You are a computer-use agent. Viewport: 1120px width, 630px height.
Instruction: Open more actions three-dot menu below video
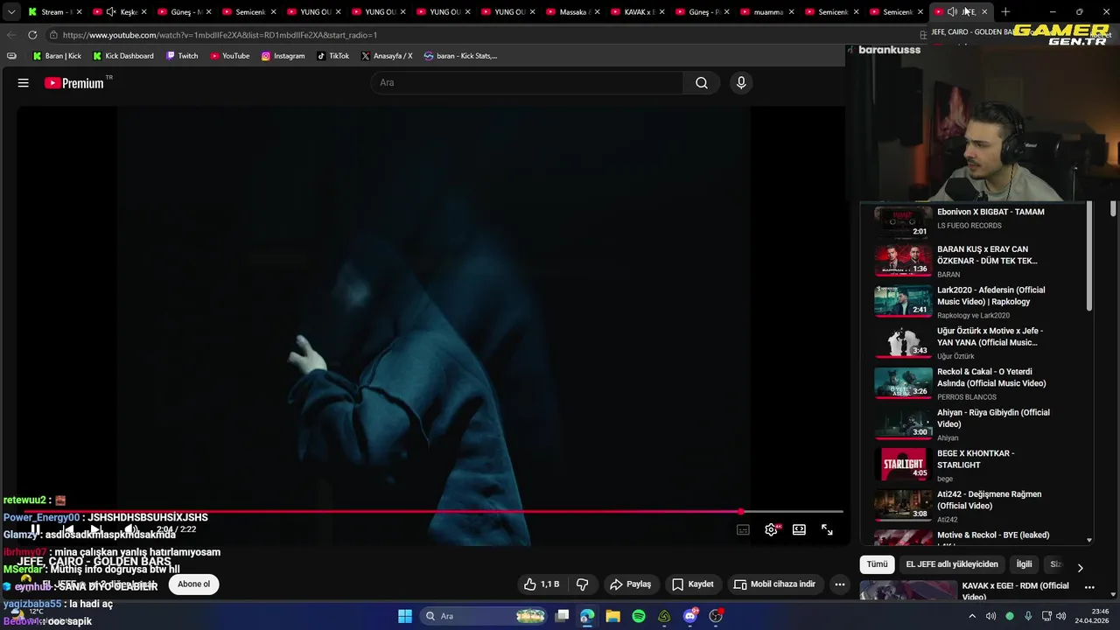point(839,584)
